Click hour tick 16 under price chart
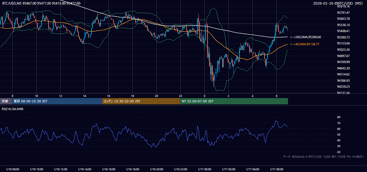The width and height of the screenshot is (367, 172). [x=109, y=96]
